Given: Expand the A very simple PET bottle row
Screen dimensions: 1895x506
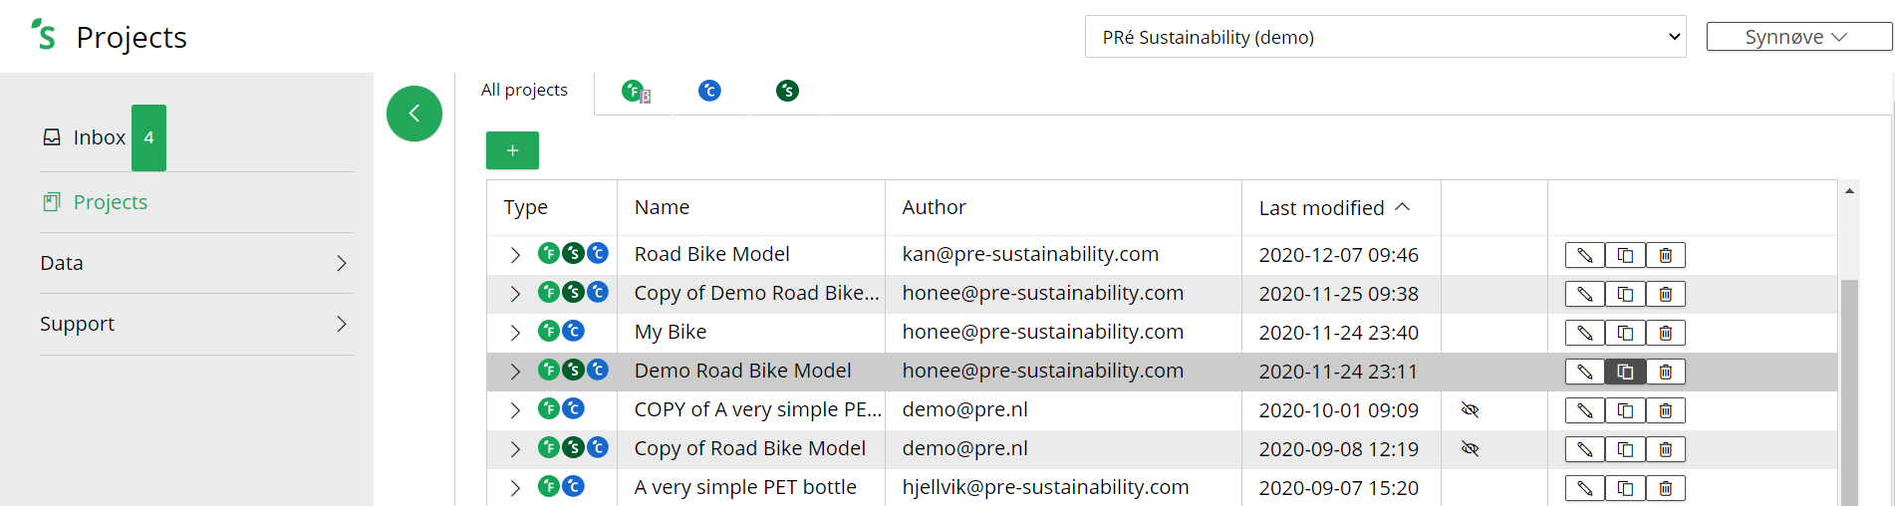Looking at the screenshot, I should pos(515,488).
